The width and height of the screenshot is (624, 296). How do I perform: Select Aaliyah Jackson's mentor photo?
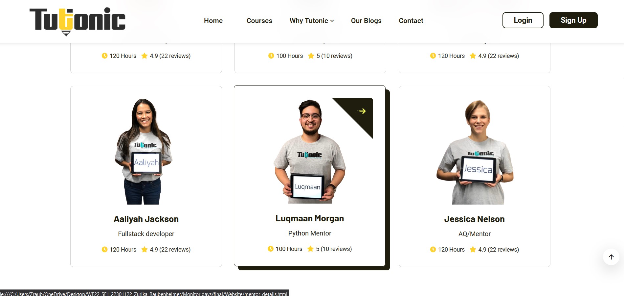click(144, 151)
